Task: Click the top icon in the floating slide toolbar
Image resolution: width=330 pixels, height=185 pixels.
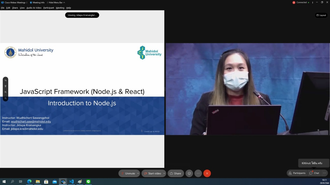Action: [x=5, y=80]
